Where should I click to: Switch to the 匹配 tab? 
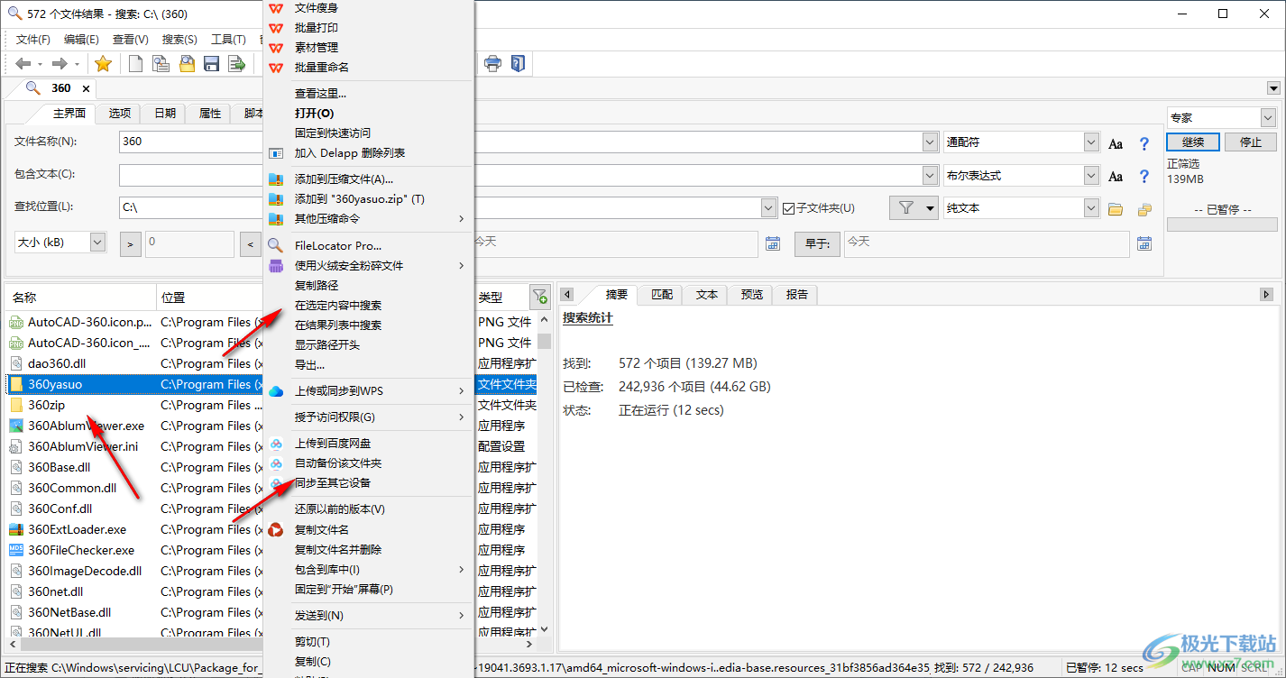[x=662, y=294]
